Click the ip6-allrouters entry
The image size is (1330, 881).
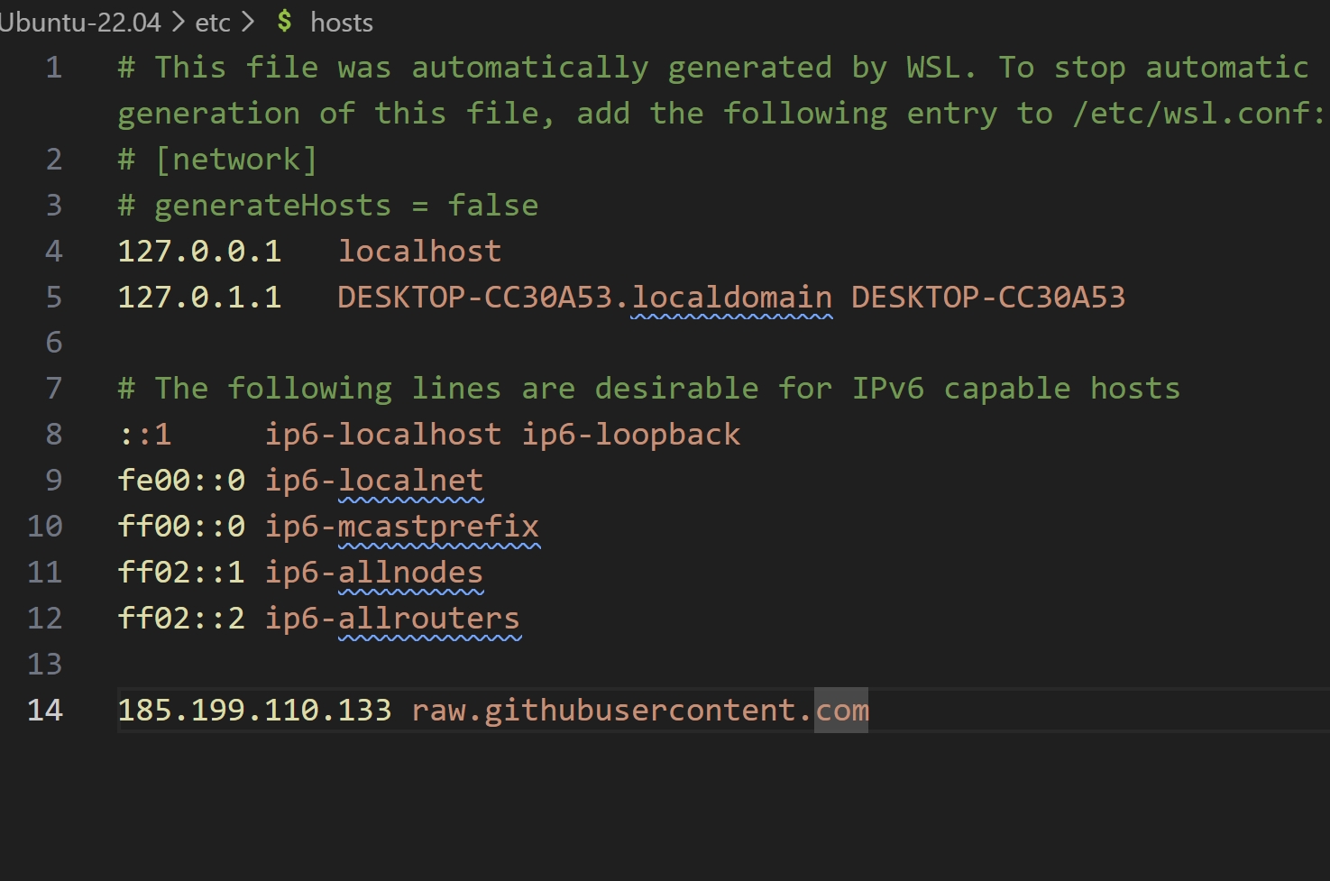(x=392, y=619)
